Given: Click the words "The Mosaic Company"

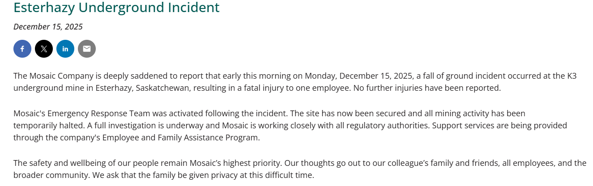Looking at the screenshot, I should [x=50, y=76].
